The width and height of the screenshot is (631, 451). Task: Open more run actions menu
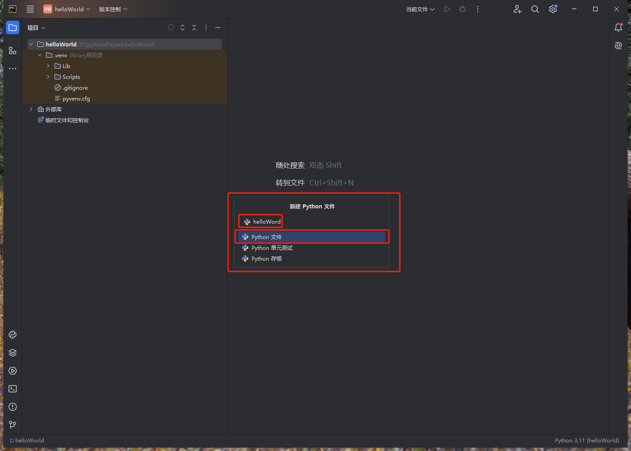pos(478,9)
